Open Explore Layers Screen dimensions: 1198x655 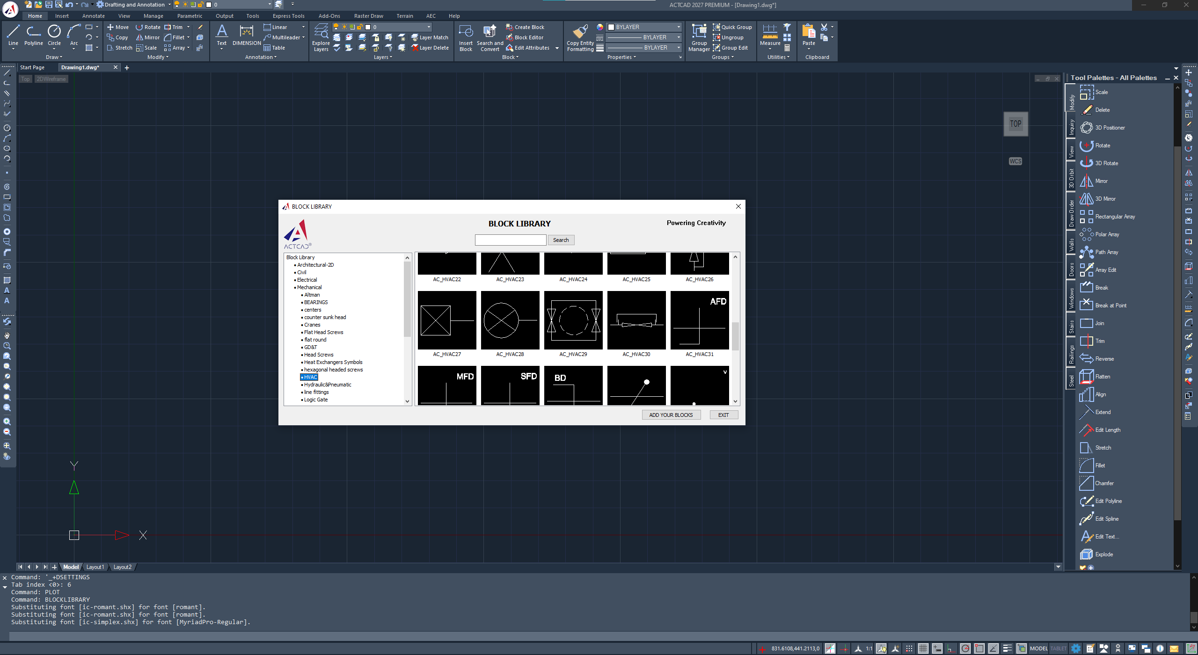pos(321,37)
